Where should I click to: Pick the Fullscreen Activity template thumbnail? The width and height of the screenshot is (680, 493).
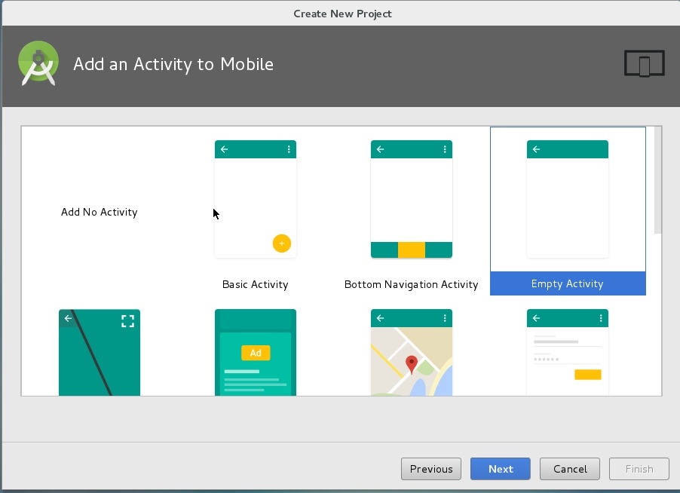(x=99, y=352)
